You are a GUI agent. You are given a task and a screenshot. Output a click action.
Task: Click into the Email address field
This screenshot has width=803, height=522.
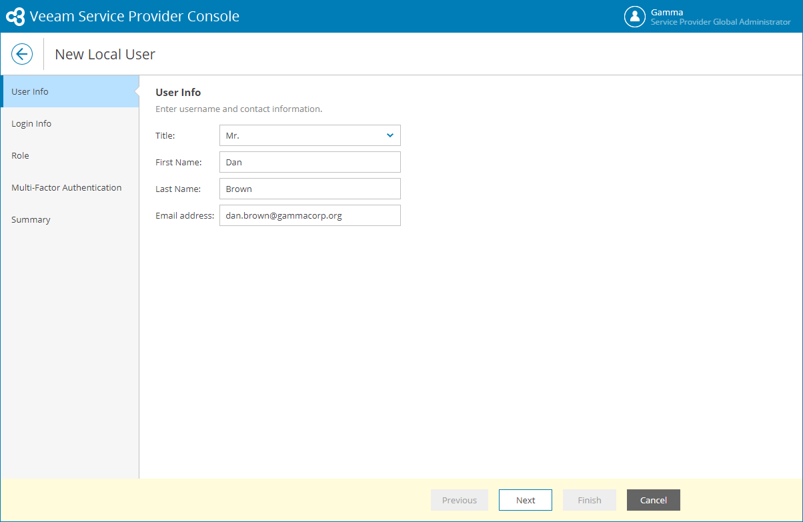point(310,215)
